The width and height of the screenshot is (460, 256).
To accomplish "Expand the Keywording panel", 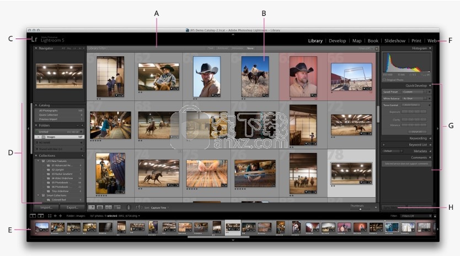I will point(430,138).
